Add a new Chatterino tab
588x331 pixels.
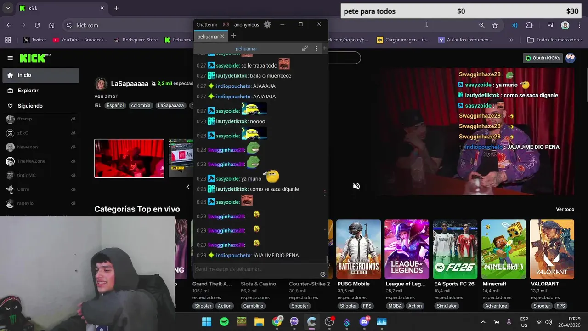point(233,36)
